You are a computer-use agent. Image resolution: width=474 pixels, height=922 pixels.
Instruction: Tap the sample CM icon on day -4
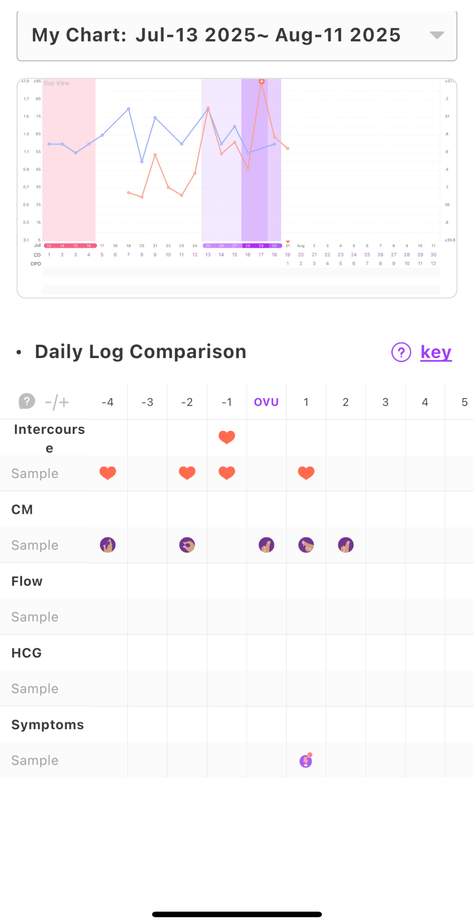click(108, 545)
